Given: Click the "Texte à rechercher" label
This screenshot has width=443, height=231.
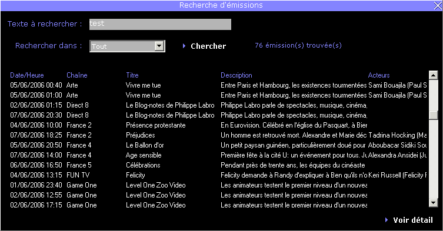Looking at the screenshot, I should [45, 24].
